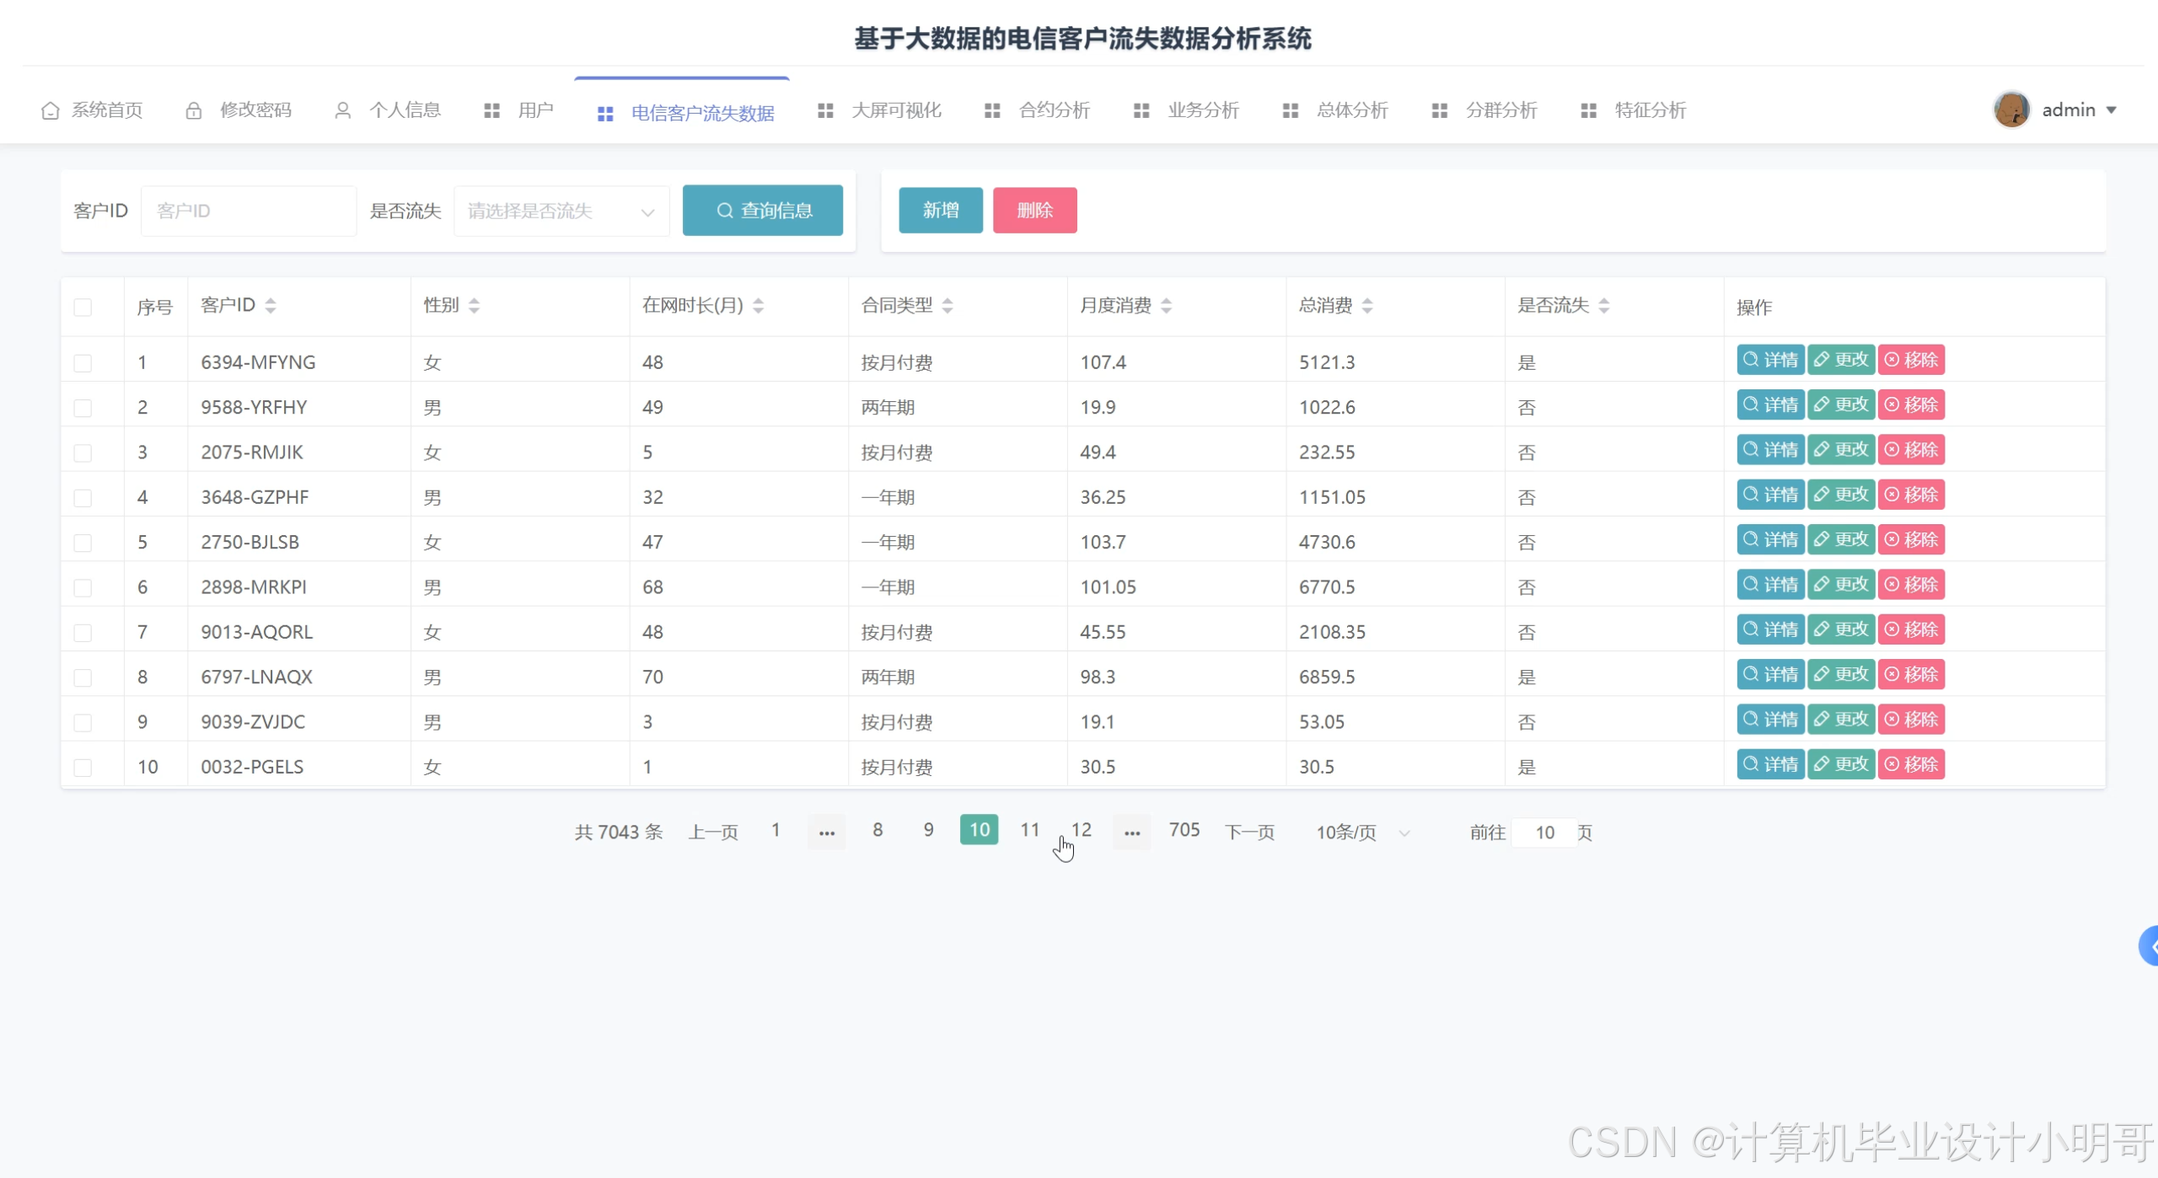Click the home icon beside 系统首页
The height and width of the screenshot is (1178, 2158).
click(x=50, y=110)
